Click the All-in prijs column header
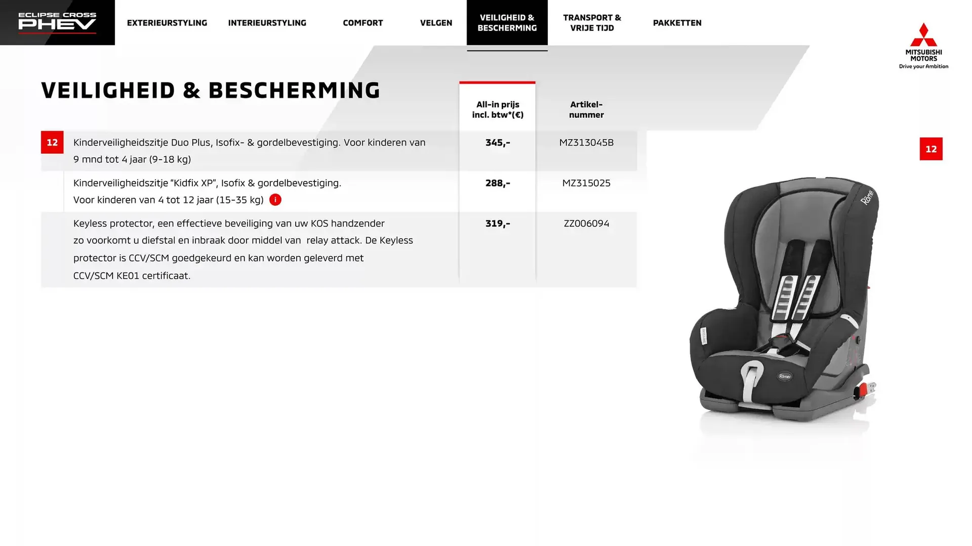The width and height of the screenshot is (972, 546). (498, 110)
